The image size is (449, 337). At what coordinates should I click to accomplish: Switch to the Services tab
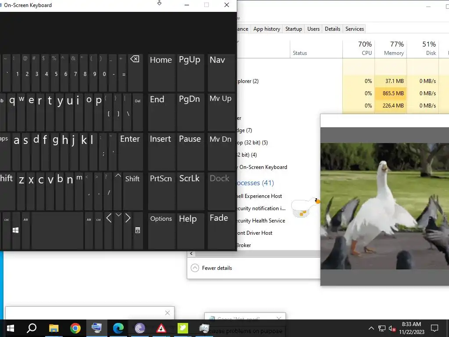point(354,29)
